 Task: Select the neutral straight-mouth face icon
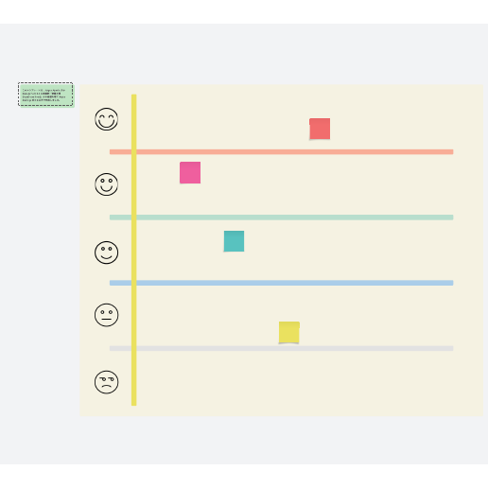(x=106, y=315)
